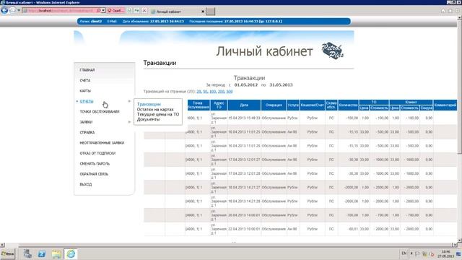Open the Заявки menu item
Viewport: 462px width, 260px height.
86,122
